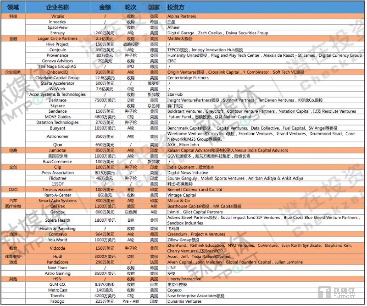Select the Provenance company cell
This screenshot has height=306, width=367.
(58, 55)
